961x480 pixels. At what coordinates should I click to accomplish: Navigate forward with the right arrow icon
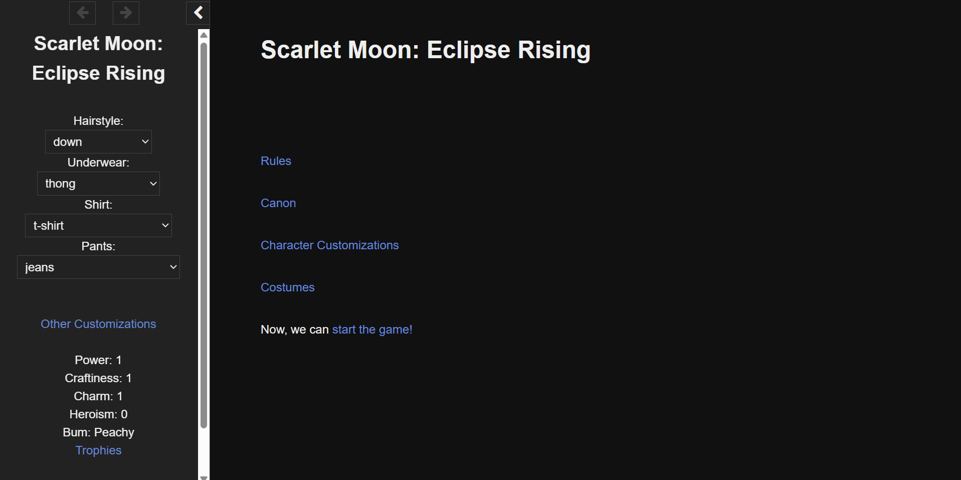[125, 13]
